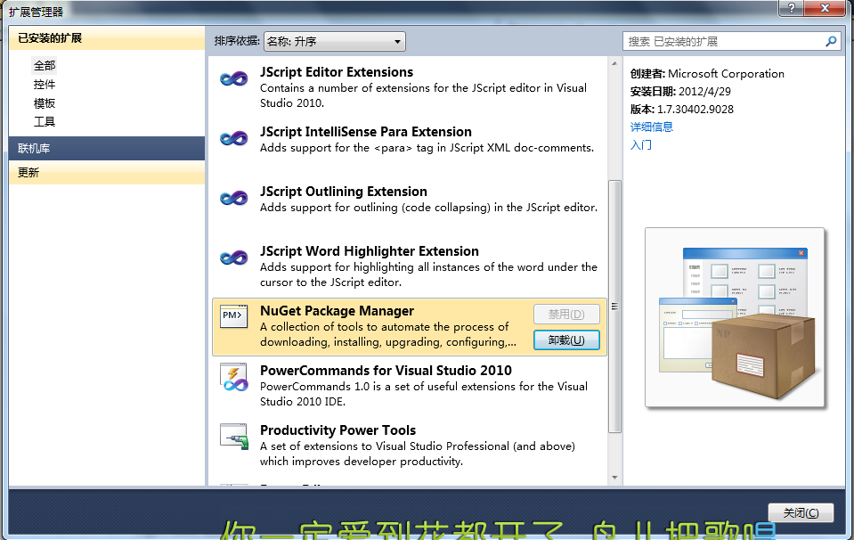Image resolution: width=854 pixels, height=540 pixels.
Task: Click the extension list scrollbar thumb
Action: [614, 307]
